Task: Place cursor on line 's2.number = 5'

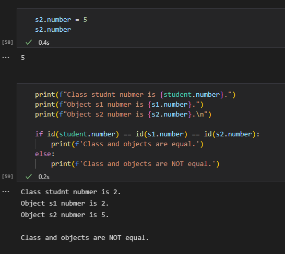Action: point(61,20)
